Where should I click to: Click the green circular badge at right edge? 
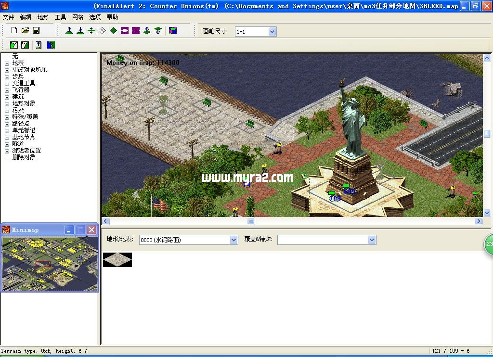click(488, 244)
